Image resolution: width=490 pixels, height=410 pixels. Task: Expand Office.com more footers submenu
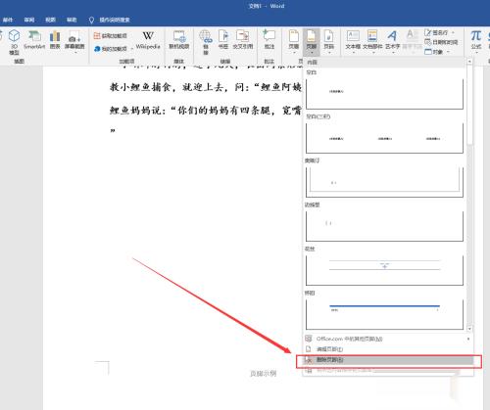click(x=388, y=339)
